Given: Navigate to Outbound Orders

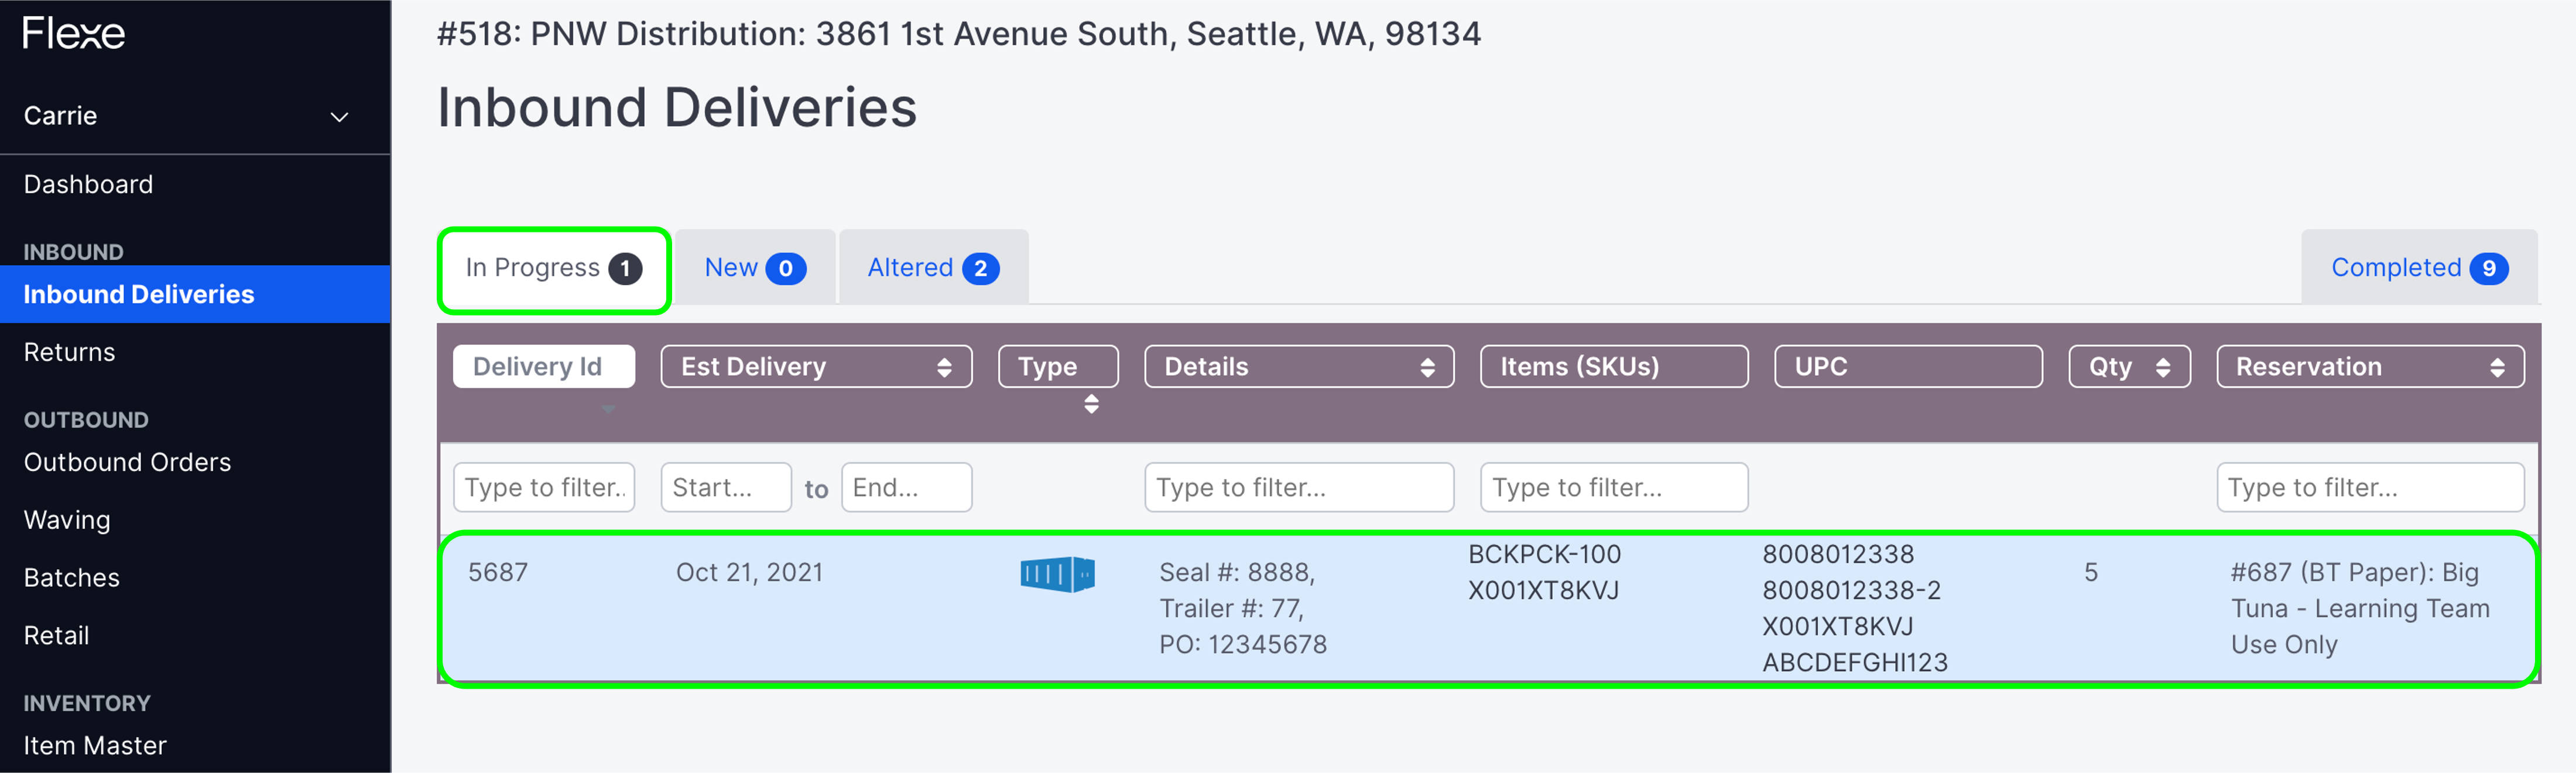Looking at the screenshot, I should 127,462.
